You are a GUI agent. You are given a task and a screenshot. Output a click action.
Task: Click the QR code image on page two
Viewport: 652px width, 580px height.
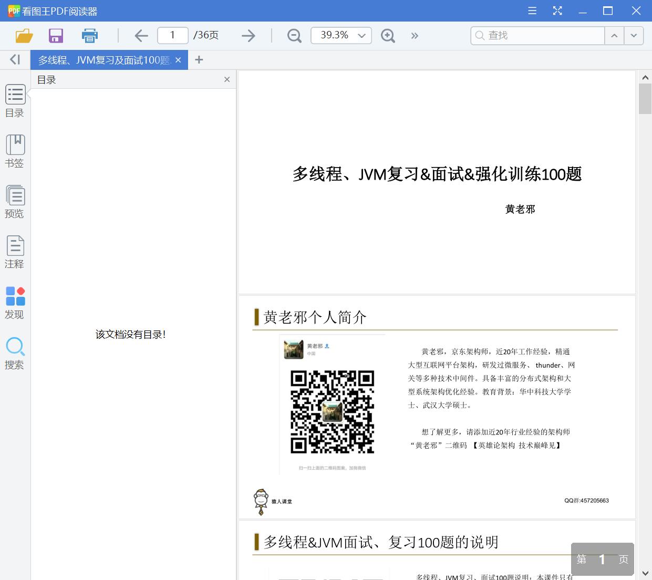click(333, 412)
